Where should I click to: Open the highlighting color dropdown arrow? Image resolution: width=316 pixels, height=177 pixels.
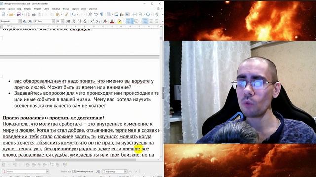tap(123, 21)
